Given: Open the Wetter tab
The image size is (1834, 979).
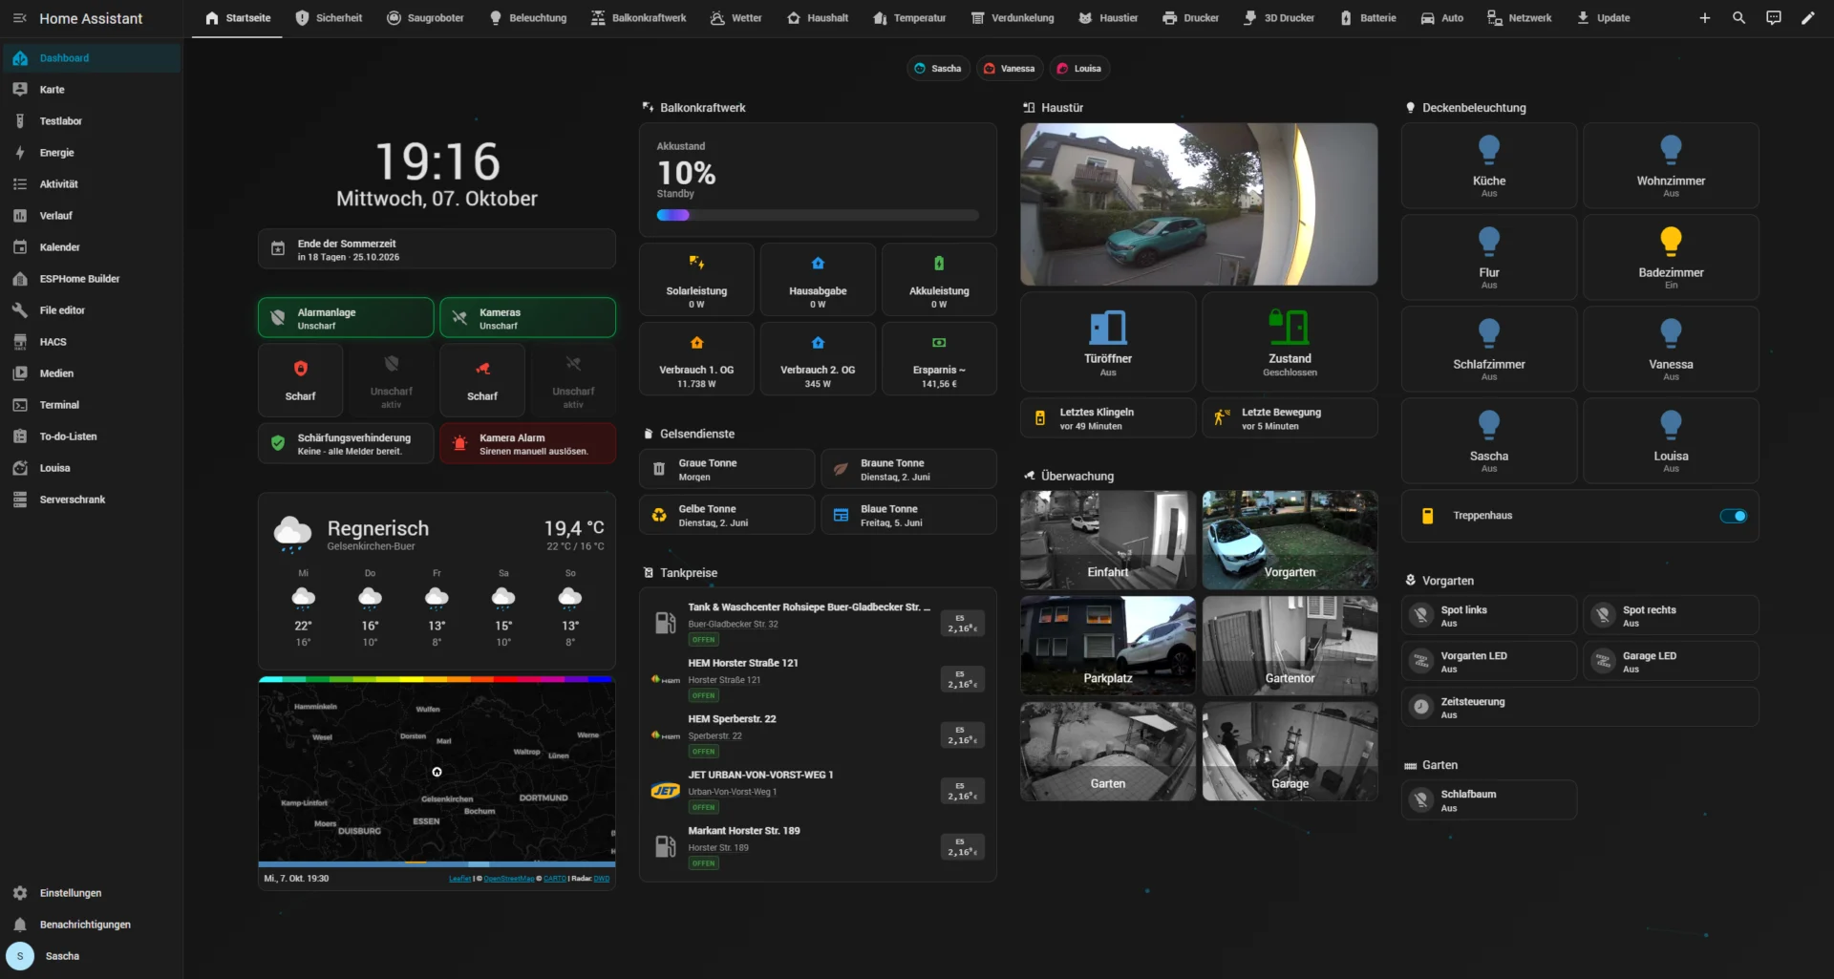Looking at the screenshot, I should tap(736, 18).
